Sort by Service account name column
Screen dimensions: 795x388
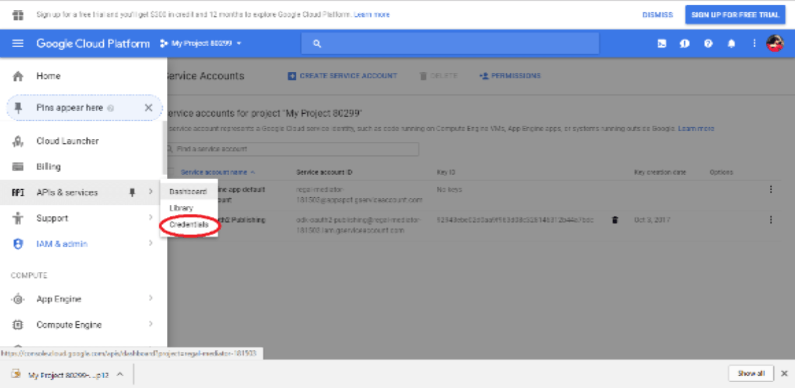(x=218, y=173)
